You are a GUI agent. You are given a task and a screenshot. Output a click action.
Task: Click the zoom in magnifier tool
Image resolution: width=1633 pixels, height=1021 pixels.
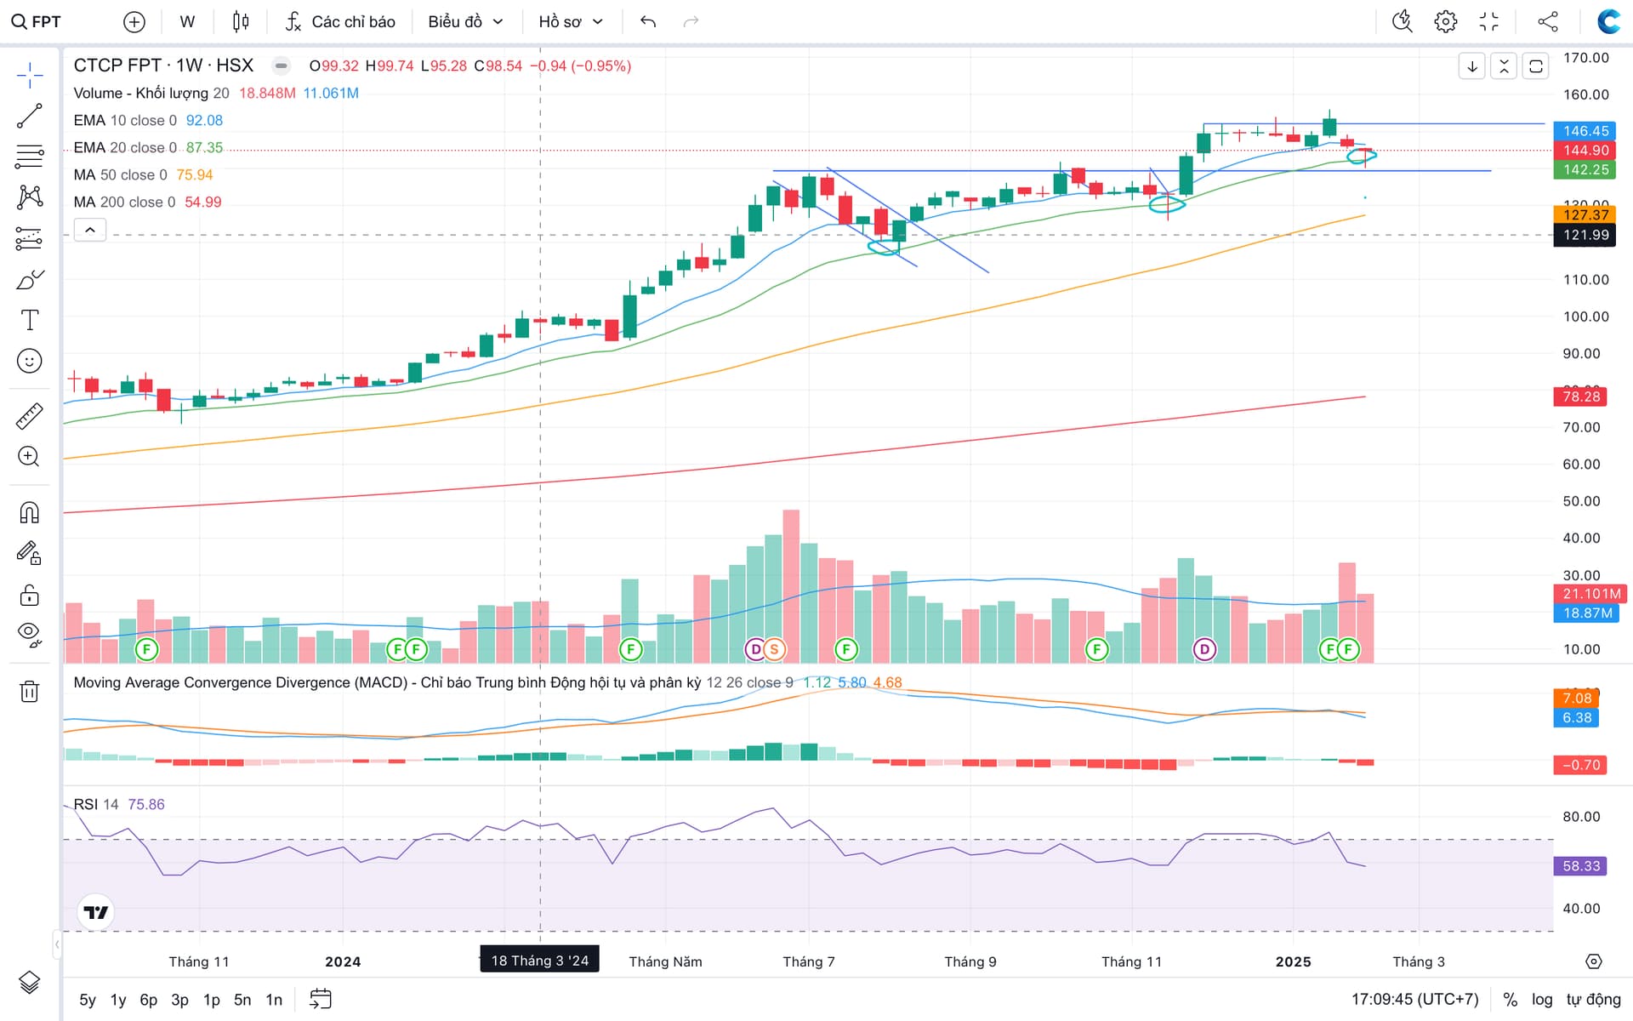tap(29, 457)
